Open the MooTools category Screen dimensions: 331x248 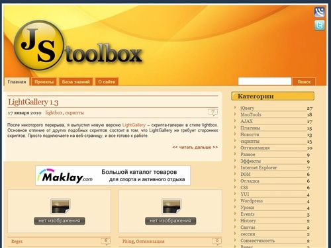[251, 114]
